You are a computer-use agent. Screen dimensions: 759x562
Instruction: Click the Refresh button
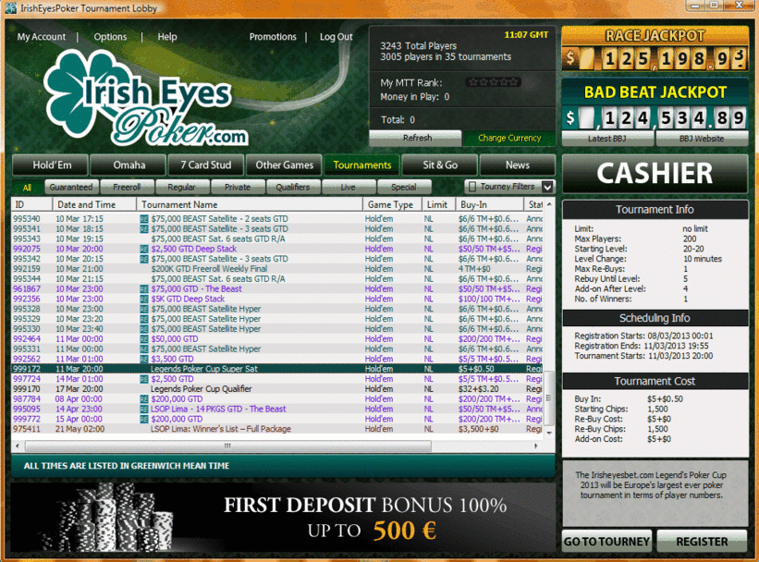(416, 138)
